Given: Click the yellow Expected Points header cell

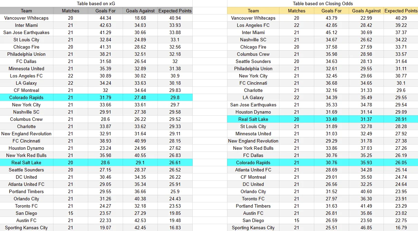Looking at the screenshot, I should point(401,11).
